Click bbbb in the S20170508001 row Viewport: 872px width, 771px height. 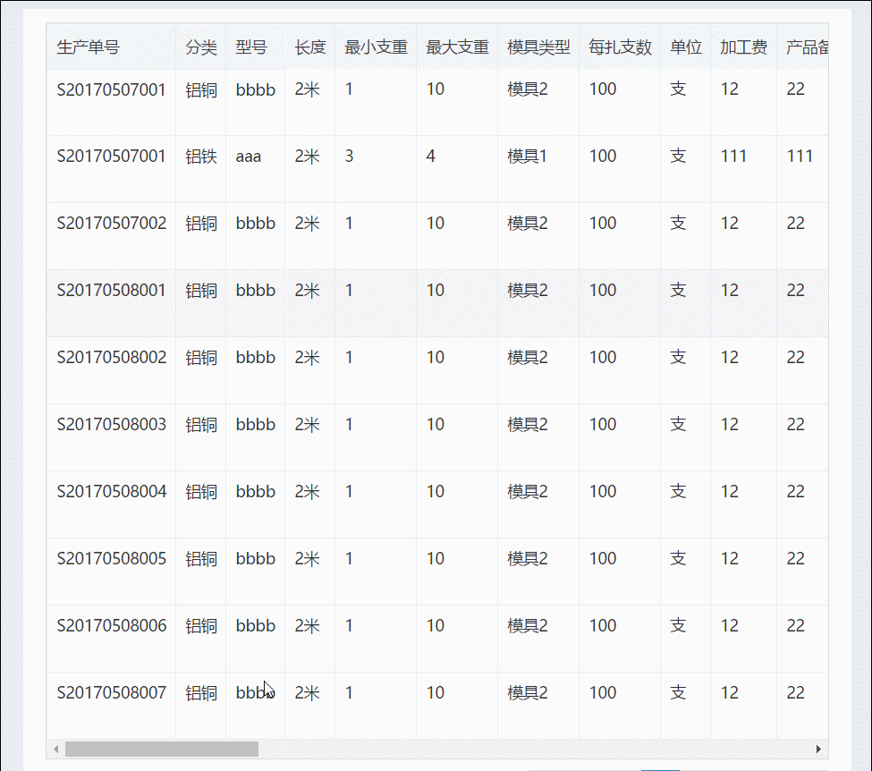[x=255, y=291]
